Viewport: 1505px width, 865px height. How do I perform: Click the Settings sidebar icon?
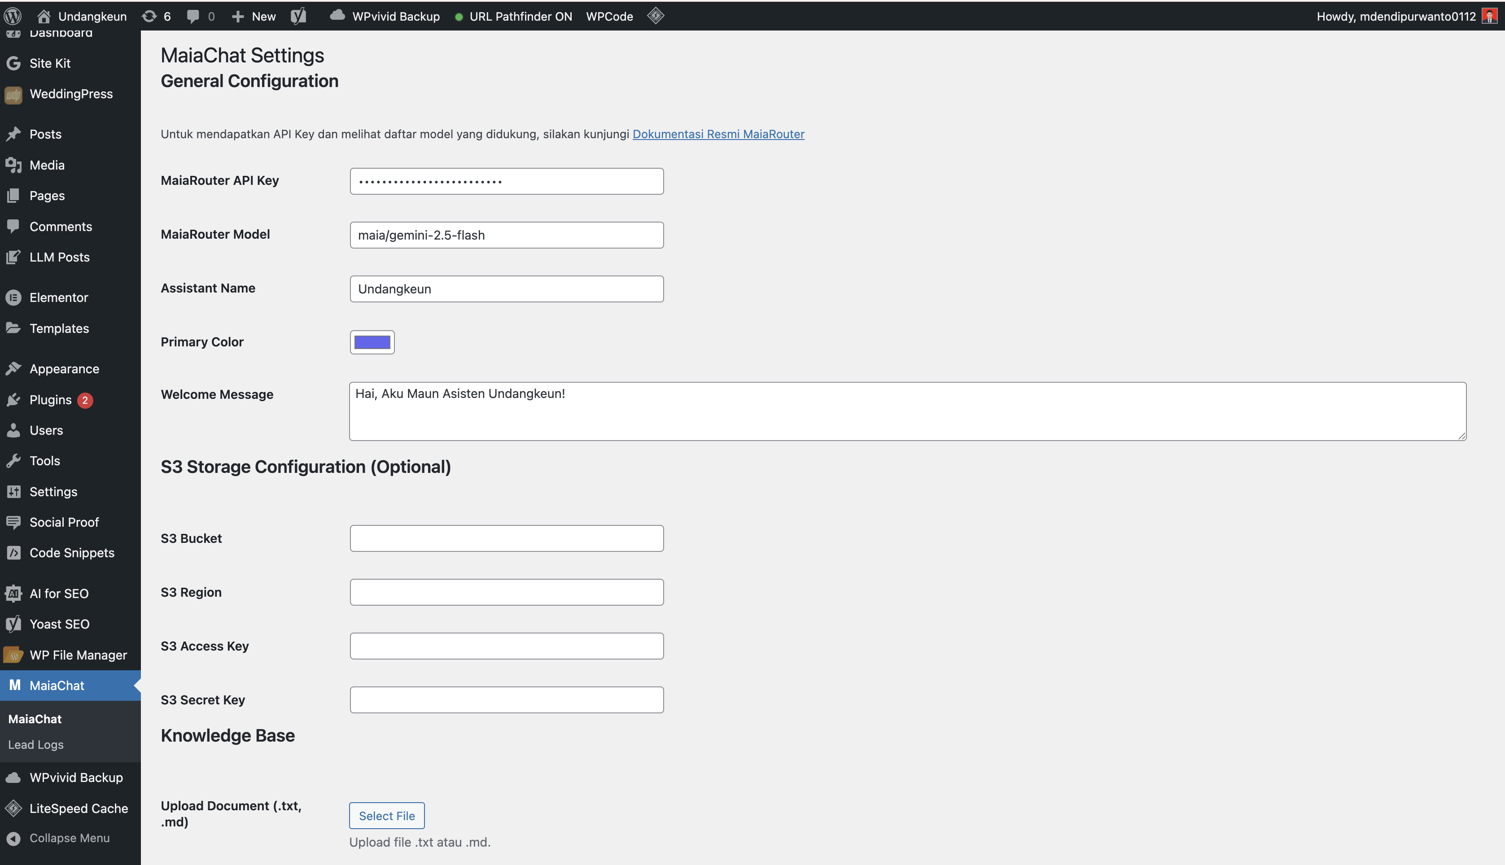pos(13,492)
